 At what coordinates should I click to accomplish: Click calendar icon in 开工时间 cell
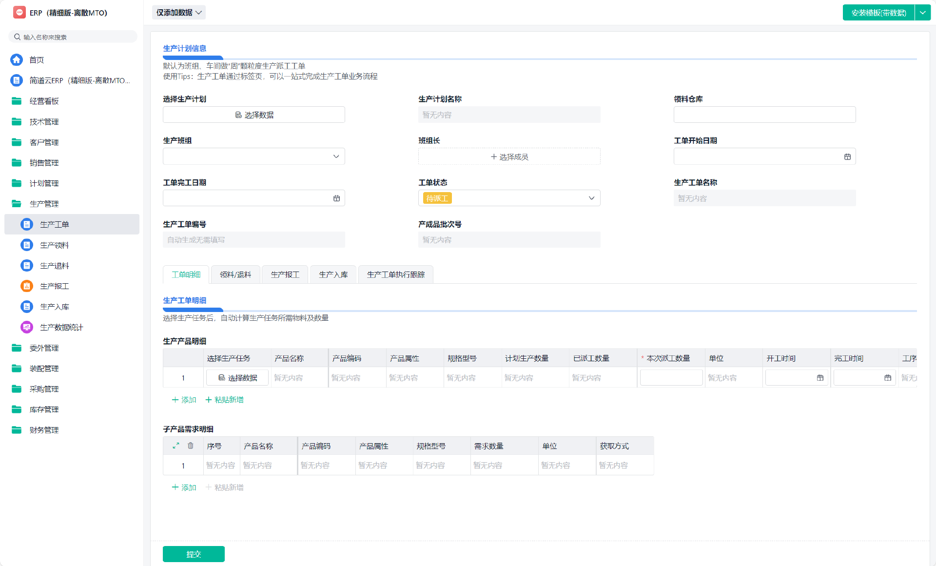820,378
